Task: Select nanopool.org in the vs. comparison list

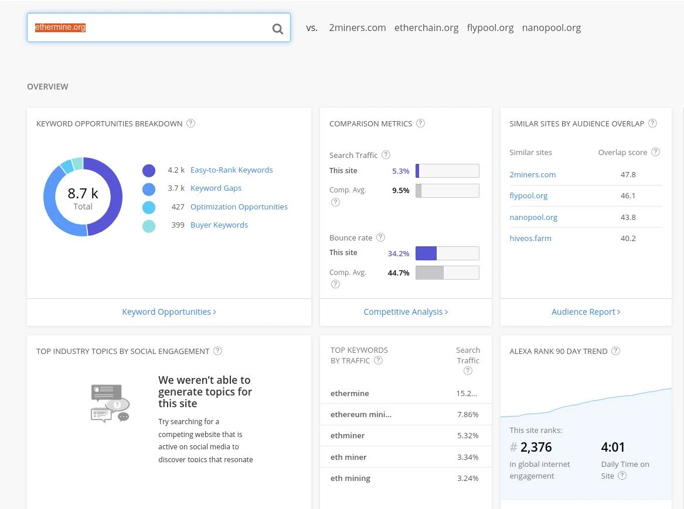Action: tap(551, 27)
